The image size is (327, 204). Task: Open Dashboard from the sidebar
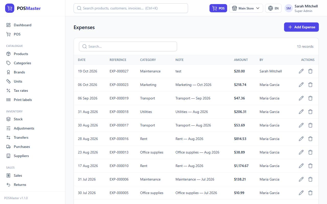(32, 25)
